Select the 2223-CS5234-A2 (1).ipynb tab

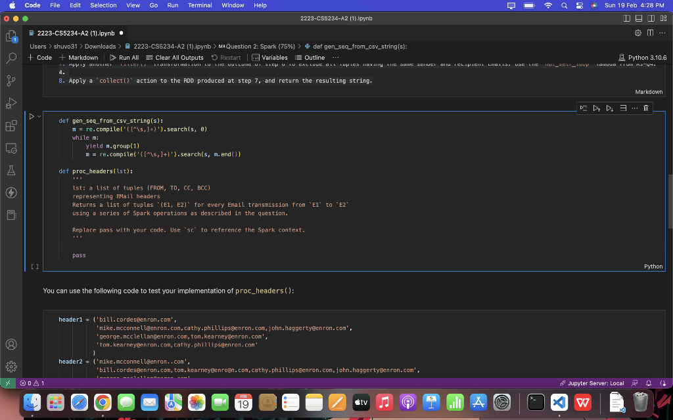click(76, 33)
